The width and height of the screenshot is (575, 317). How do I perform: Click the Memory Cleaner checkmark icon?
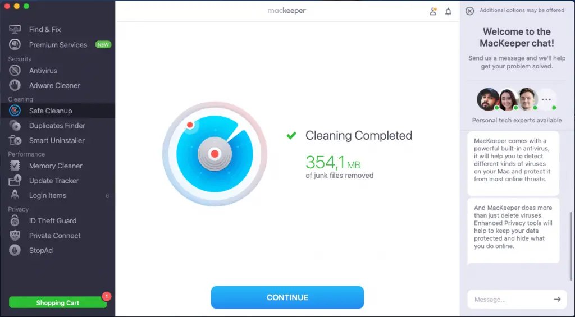[x=15, y=166]
